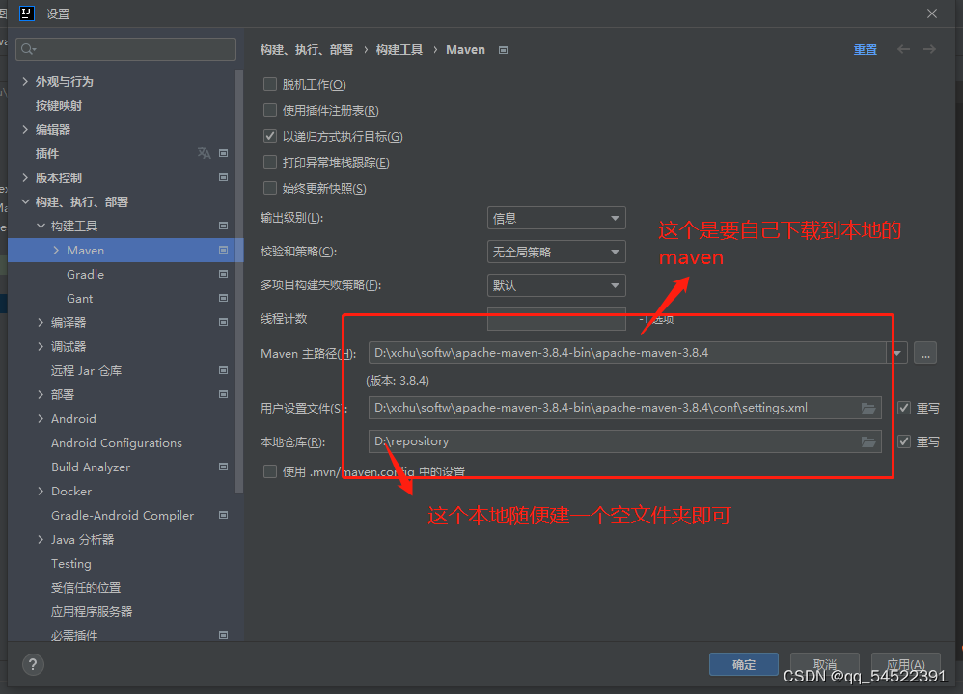Viewport: 963px width, 694px height.
Task: Select Gant under 构建工具
Action: point(80,298)
